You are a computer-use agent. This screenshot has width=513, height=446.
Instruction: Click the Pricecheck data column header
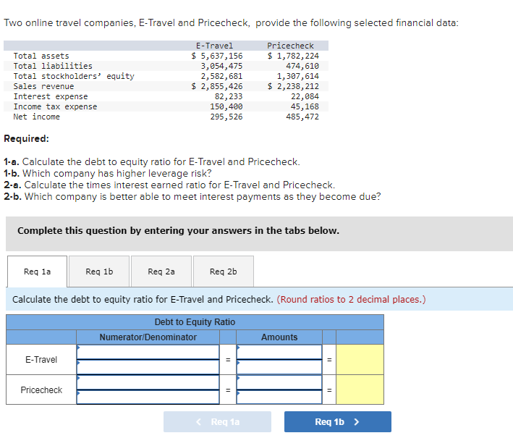click(x=291, y=46)
